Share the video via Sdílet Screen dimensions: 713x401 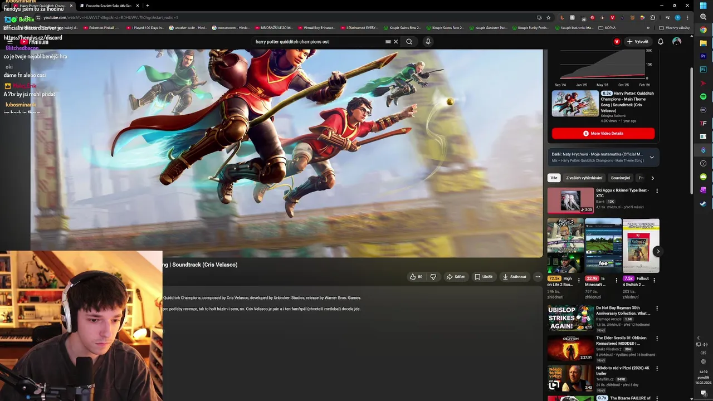455,277
